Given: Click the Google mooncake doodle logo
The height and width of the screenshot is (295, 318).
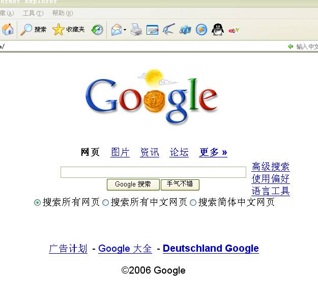Looking at the screenshot, I should (152, 97).
